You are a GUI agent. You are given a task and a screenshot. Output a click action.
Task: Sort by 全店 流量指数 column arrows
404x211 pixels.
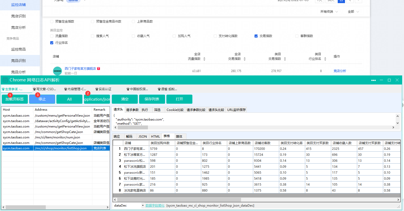tap(204, 59)
